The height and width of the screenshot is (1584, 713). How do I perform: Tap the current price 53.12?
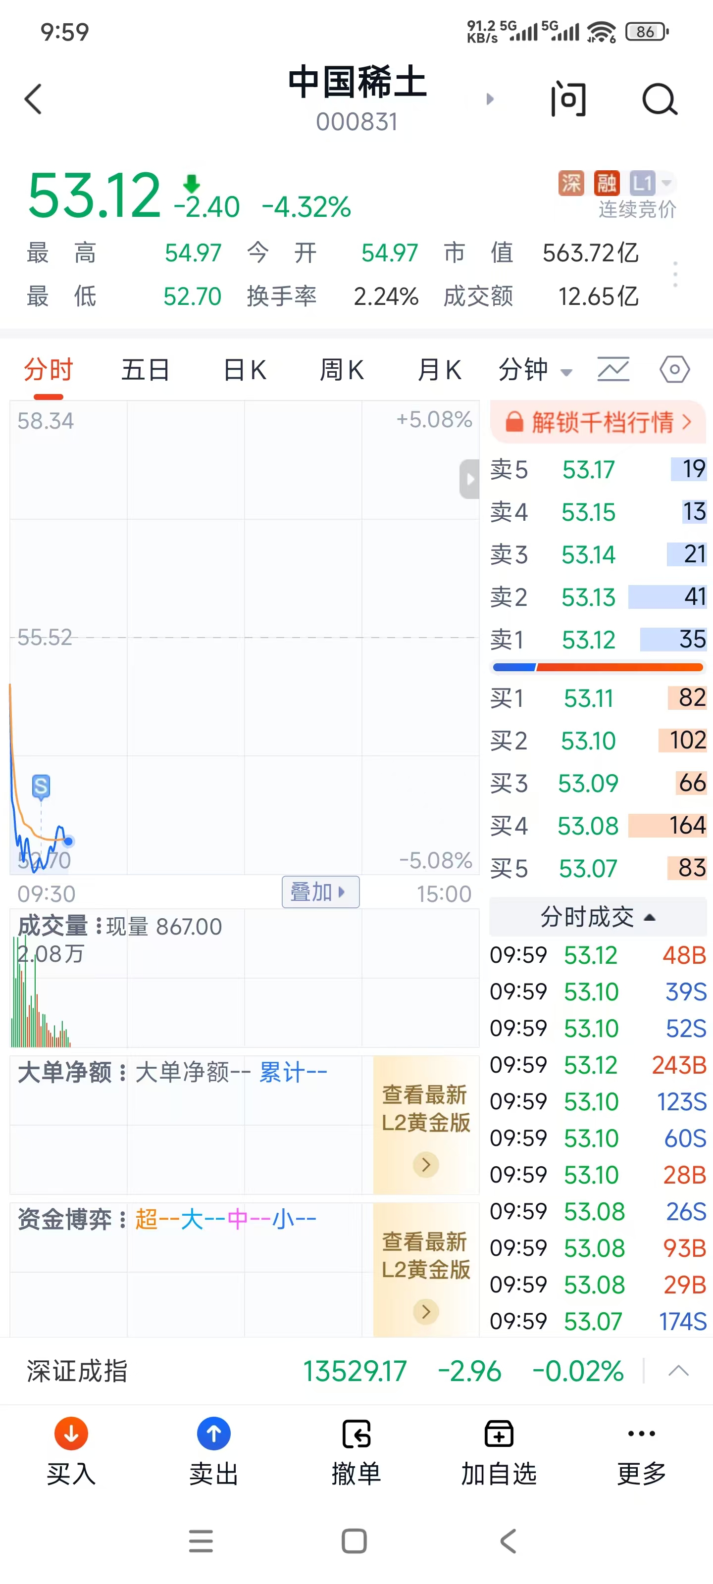[x=94, y=196]
